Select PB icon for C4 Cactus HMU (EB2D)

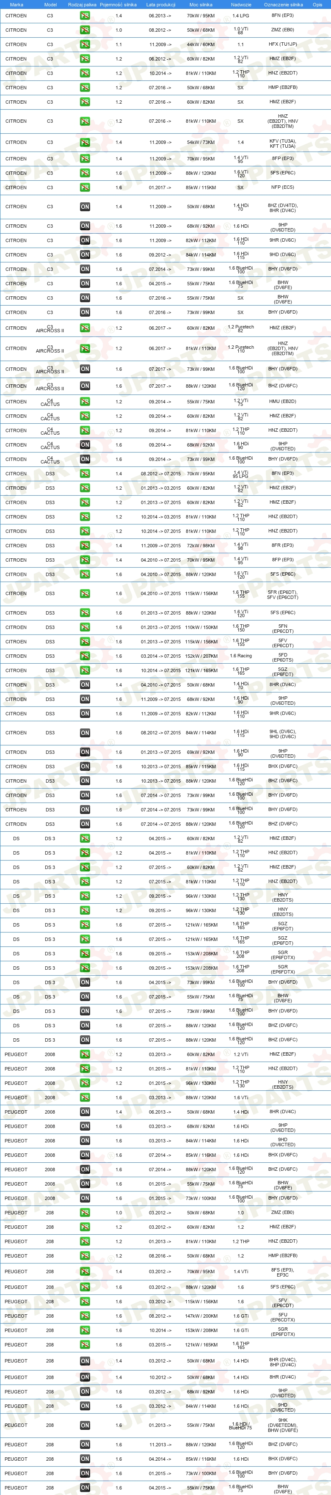pos(85,402)
